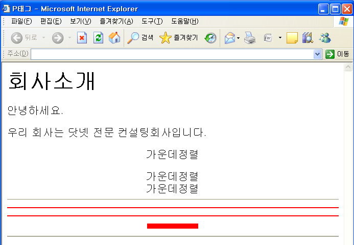Open the 파일(F) menu
Image resolution: width=354 pixels, height=245 pixels.
pos(21,21)
